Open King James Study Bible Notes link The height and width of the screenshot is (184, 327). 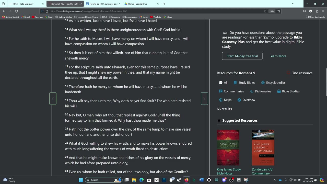pyautogui.click(x=229, y=171)
